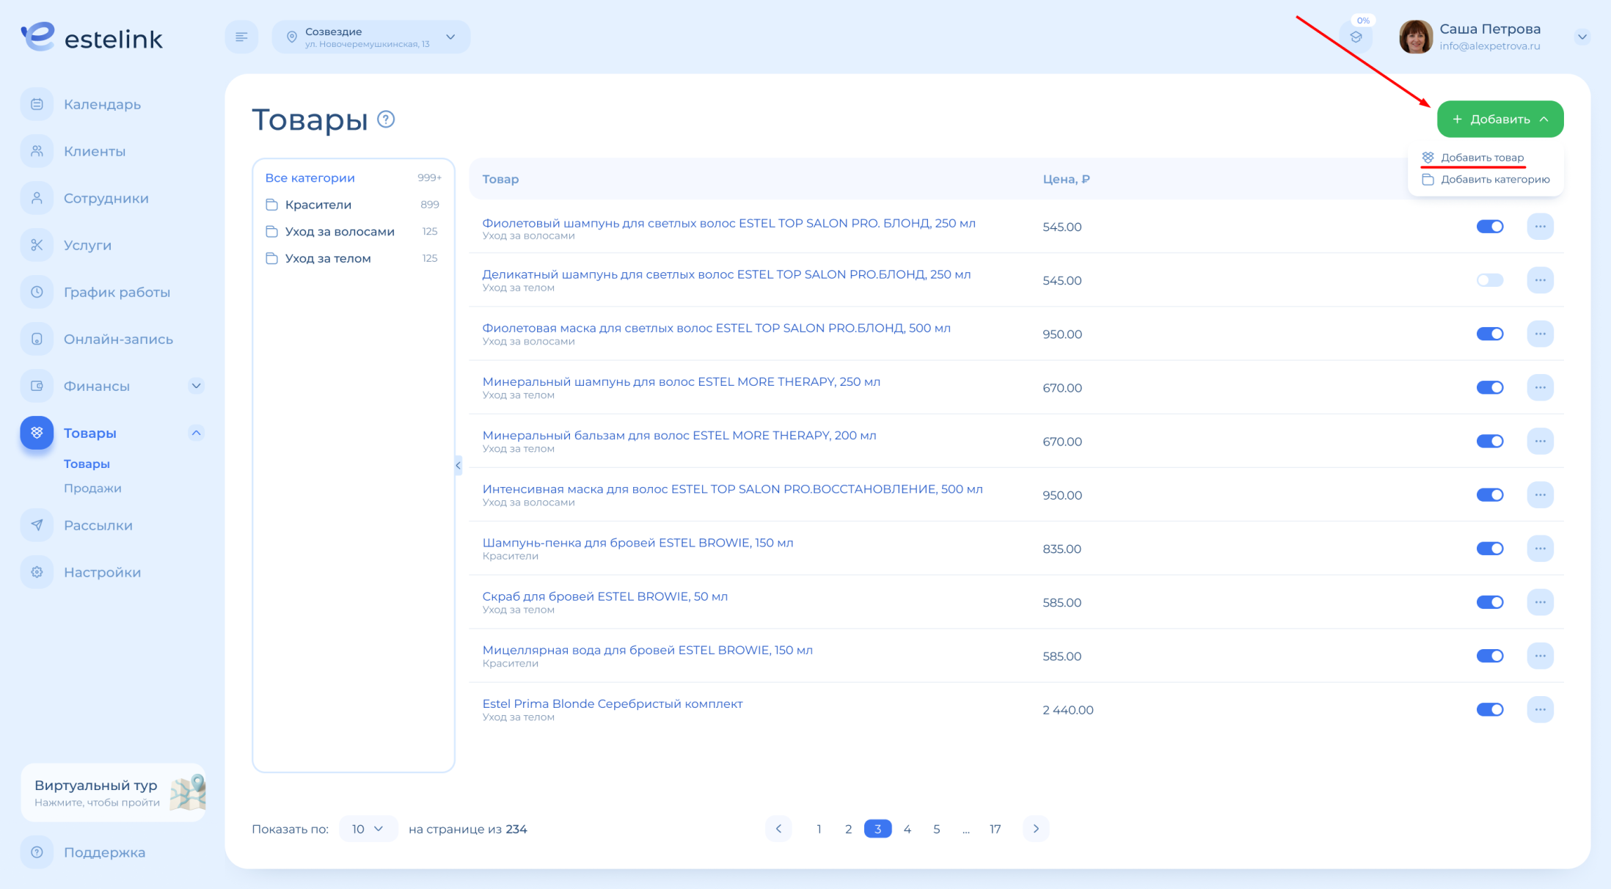
Task: Disable the Скраб для бровей toggle
Action: [1490, 602]
